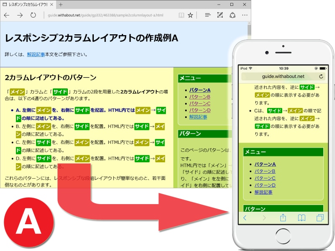The width and height of the screenshot is (335, 251).
Task: Start a Web Note with the pen icon
Action: tap(221, 15)
